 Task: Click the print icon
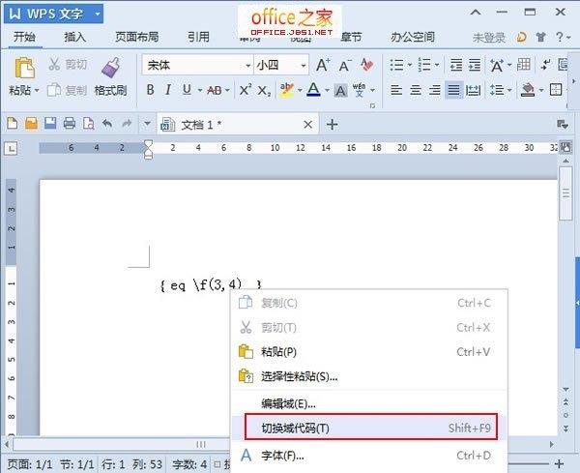[x=70, y=123]
